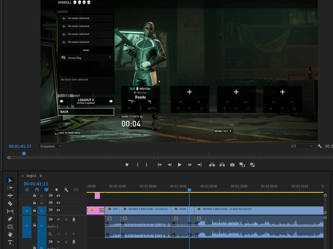Image resolution: width=333 pixels, height=249 pixels.
Task: Close the begin1 sequence tab
Action: [23, 176]
